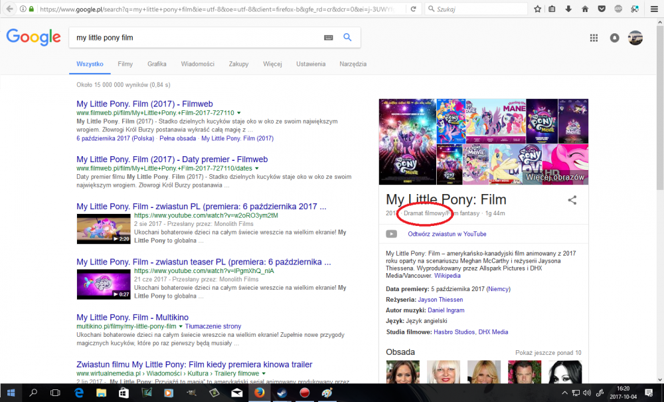Click the Google search magnifier button

pos(347,38)
